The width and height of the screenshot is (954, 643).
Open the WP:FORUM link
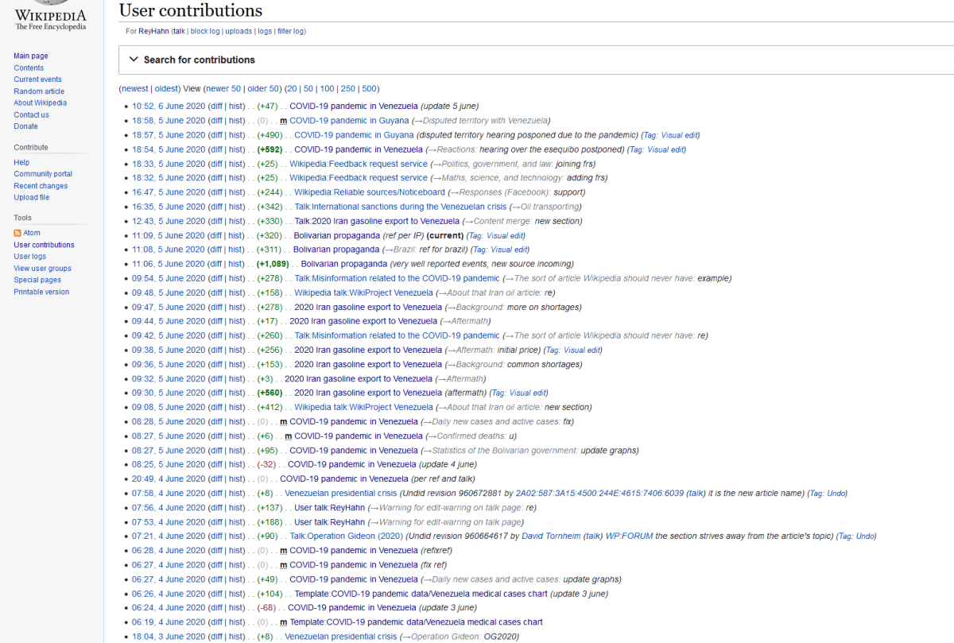click(630, 536)
